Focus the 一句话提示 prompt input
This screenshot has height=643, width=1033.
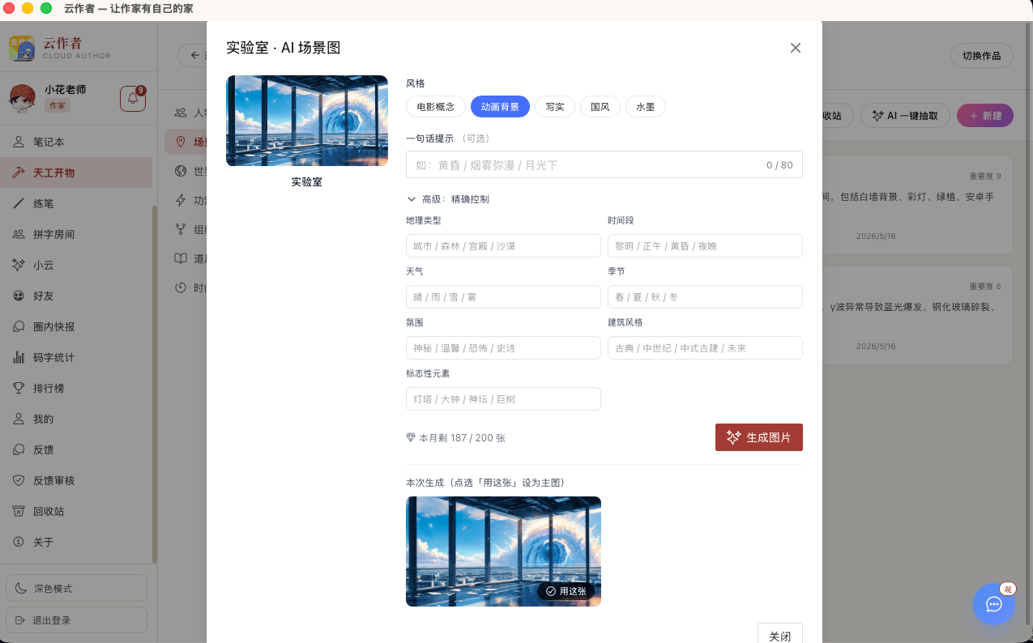[604, 164]
